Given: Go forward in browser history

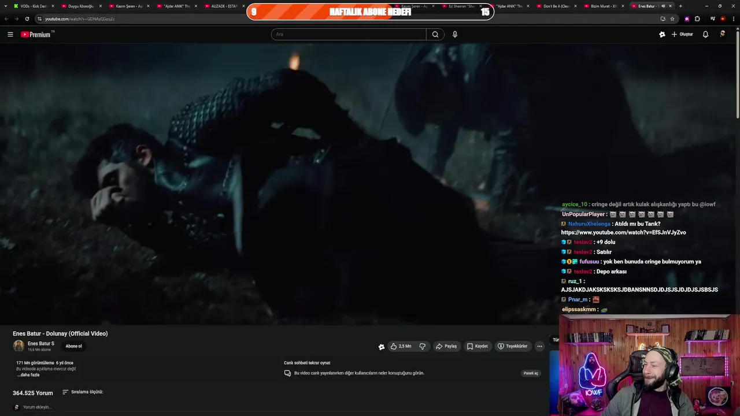Looking at the screenshot, I should tap(17, 18).
